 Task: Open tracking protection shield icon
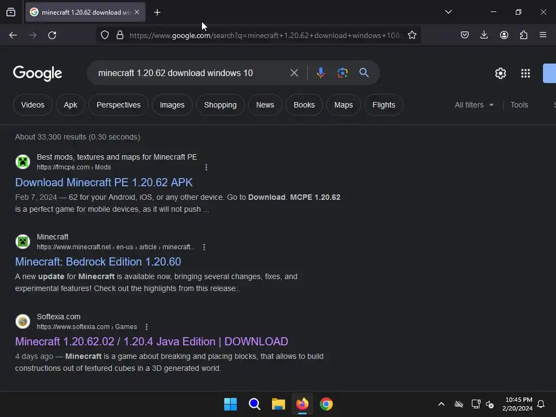(105, 35)
